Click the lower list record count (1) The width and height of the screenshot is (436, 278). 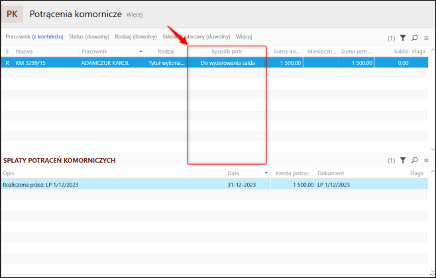391,161
